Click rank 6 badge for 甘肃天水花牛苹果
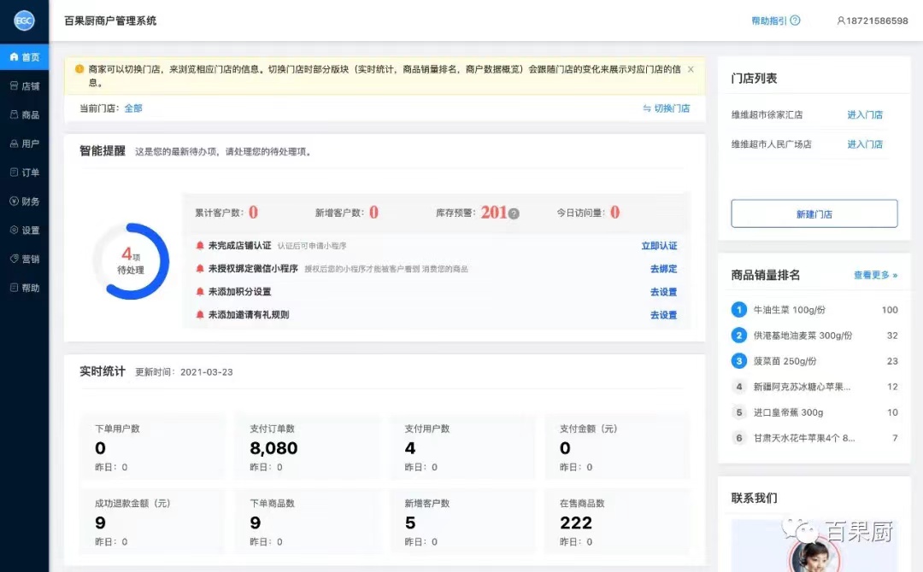The image size is (923, 572). tap(738, 438)
